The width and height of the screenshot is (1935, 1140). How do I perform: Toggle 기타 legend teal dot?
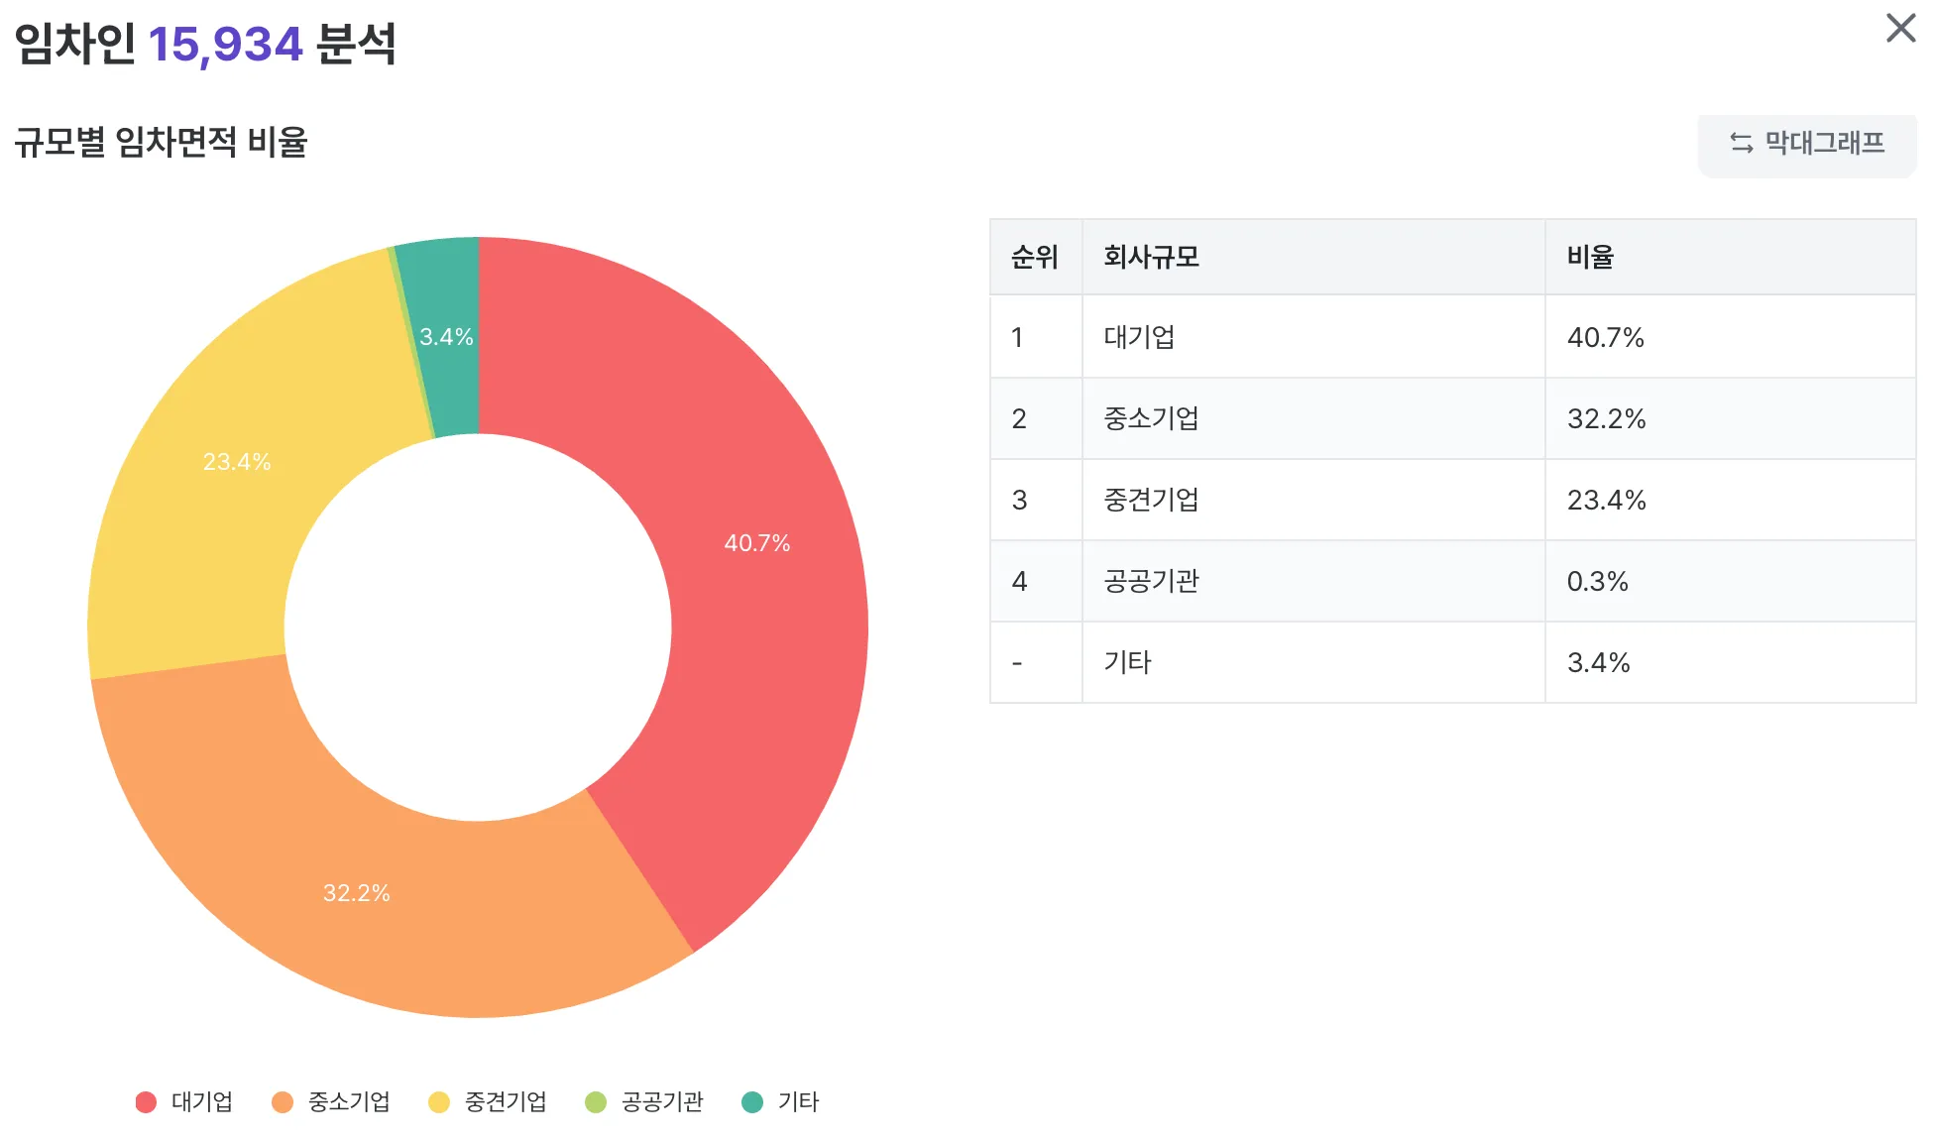[x=752, y=1102]
